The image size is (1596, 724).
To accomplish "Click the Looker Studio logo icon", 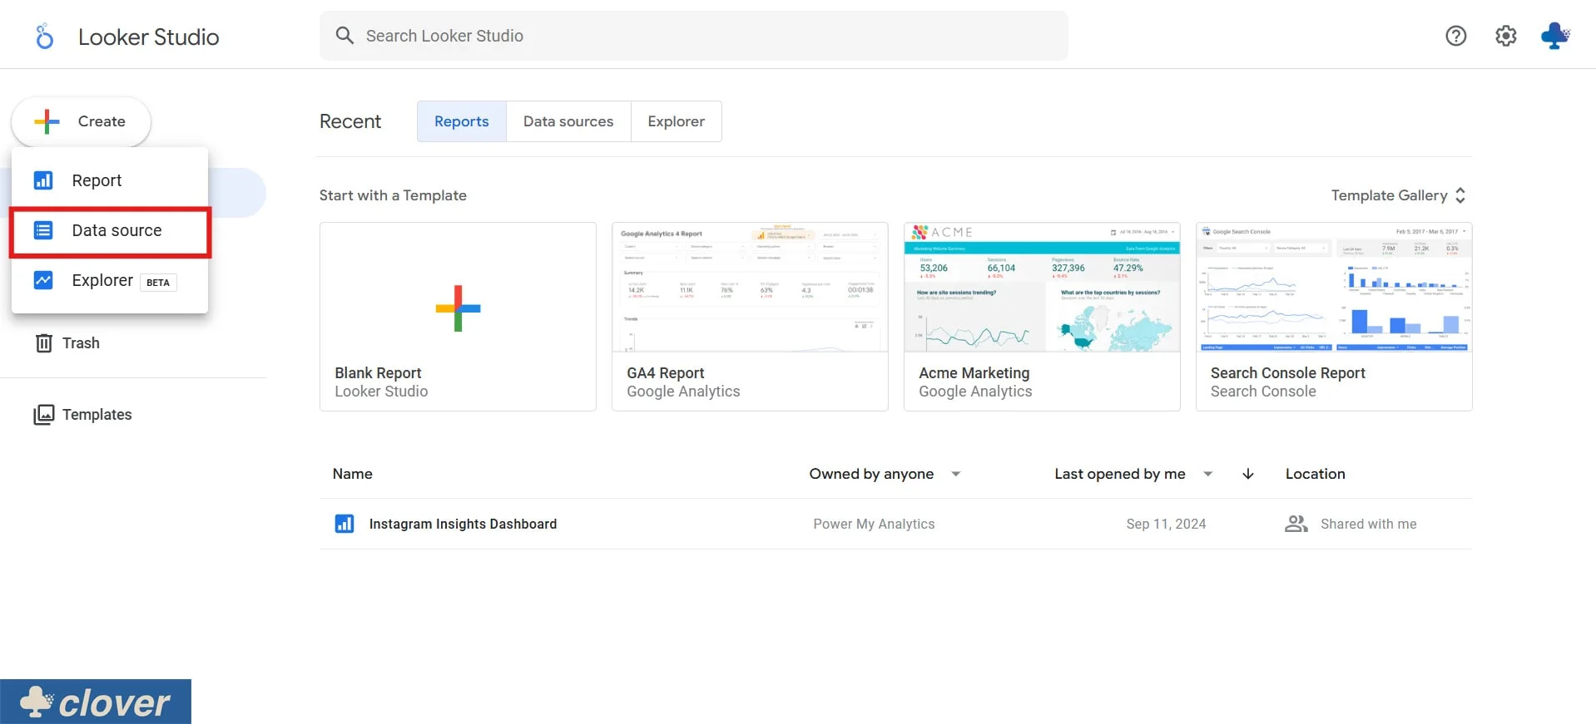I will point(44,37).
